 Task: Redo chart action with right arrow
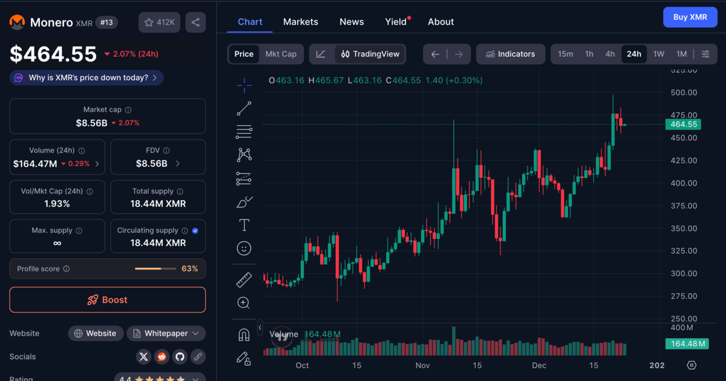coord(459,54)
